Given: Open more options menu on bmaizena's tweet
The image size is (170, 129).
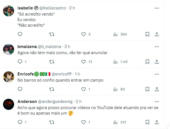Looking at the screenshot, I should (157, 47).
